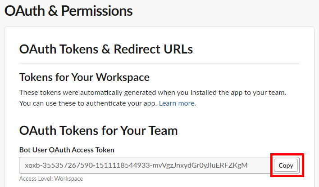319x187 pixels.
Task: Click the OAuth Tokens & Redirect URLs heading
Action: [x=106, y=49]
